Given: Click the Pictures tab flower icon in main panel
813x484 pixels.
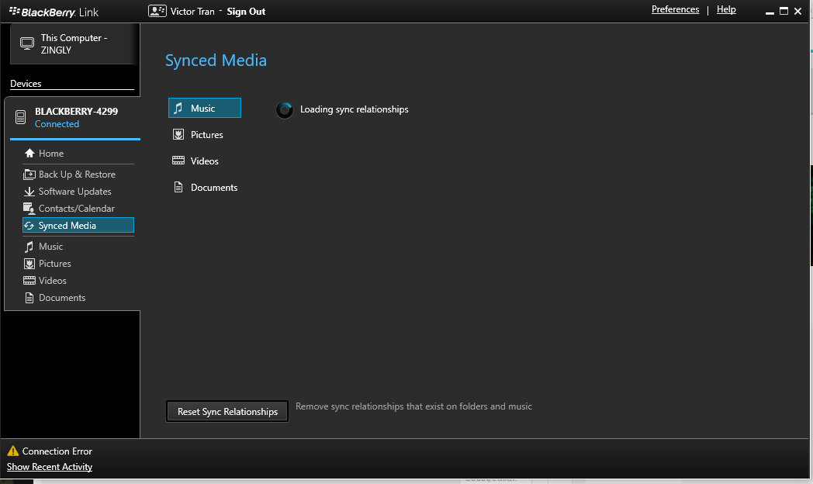Looking at the screenshot, I should click(x=178, y=135).
